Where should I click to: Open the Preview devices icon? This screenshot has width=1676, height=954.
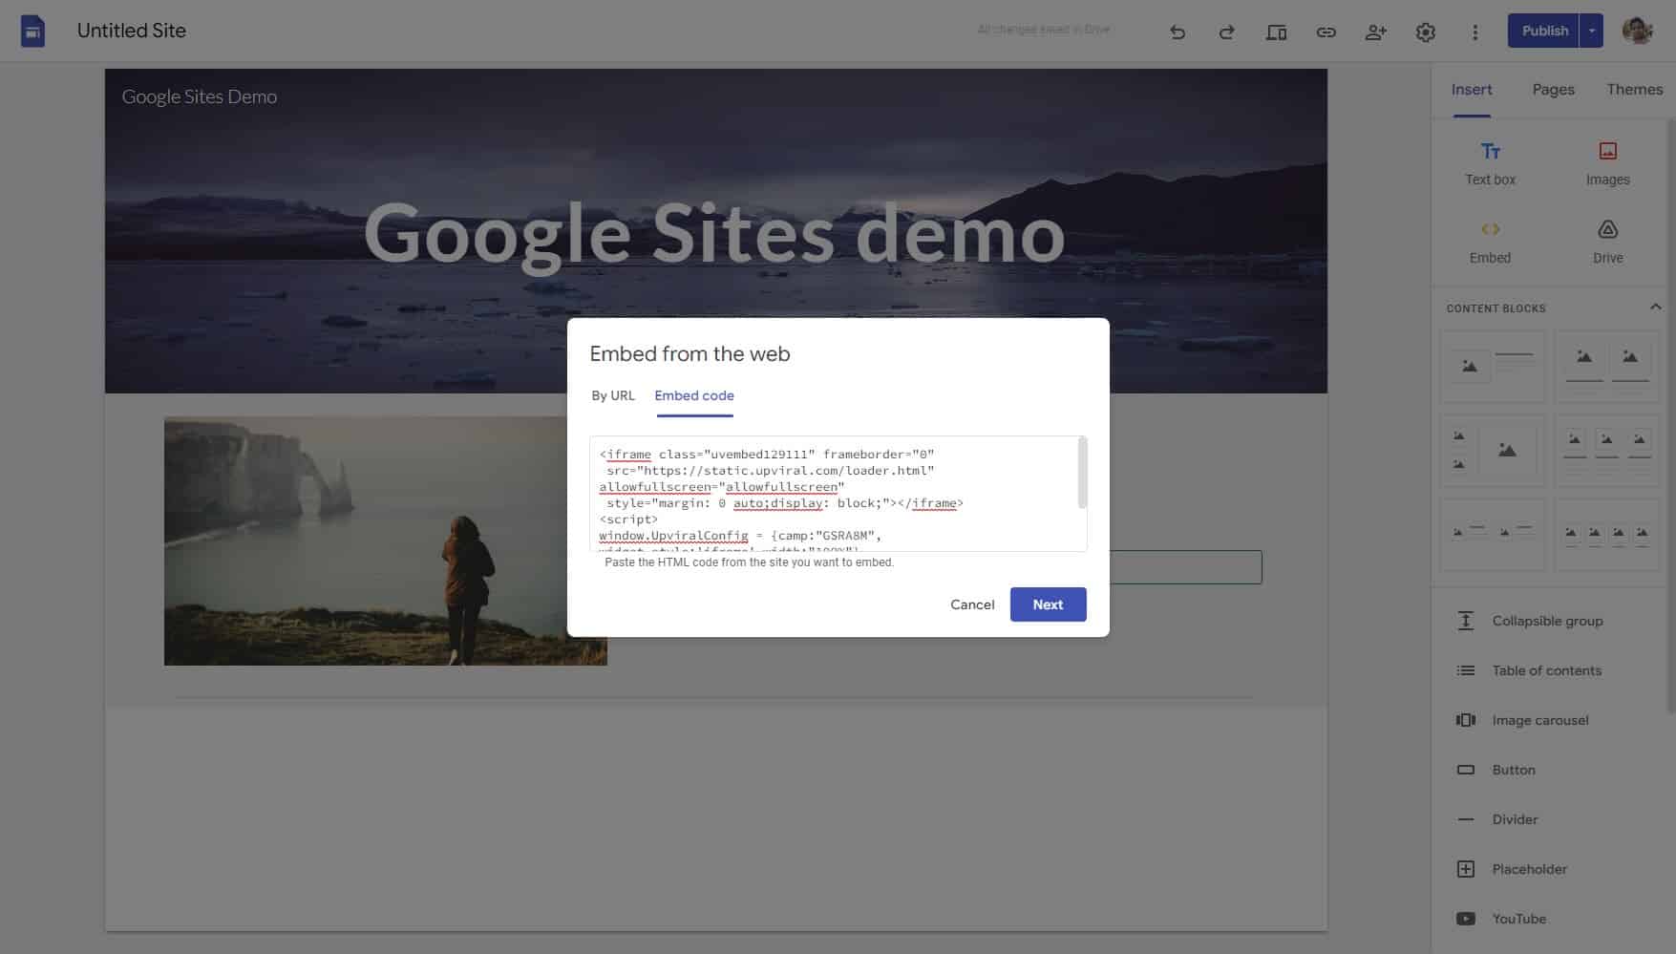pos(1276,32)
